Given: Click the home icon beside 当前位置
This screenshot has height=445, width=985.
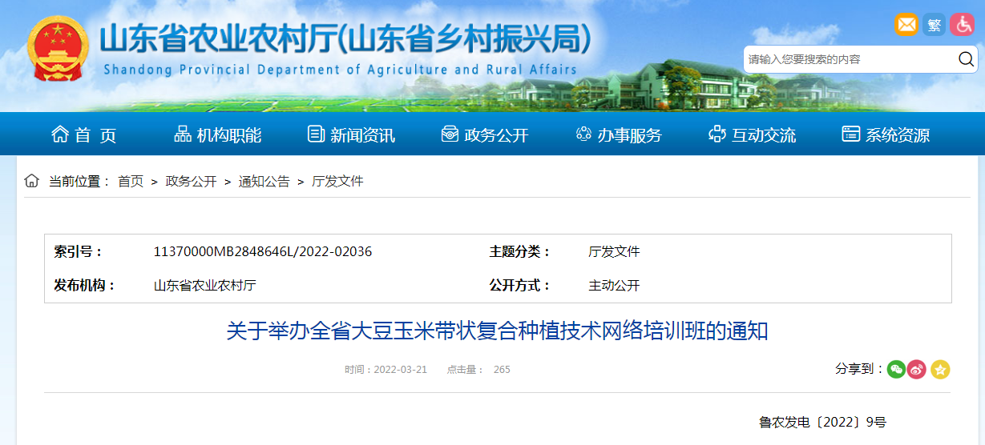Looking at the screenshot, I should click(x=31, y=181).
